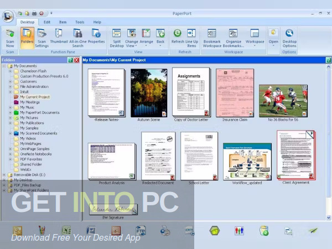Select the Redacted Document thumbnail

tap(158, 156)
